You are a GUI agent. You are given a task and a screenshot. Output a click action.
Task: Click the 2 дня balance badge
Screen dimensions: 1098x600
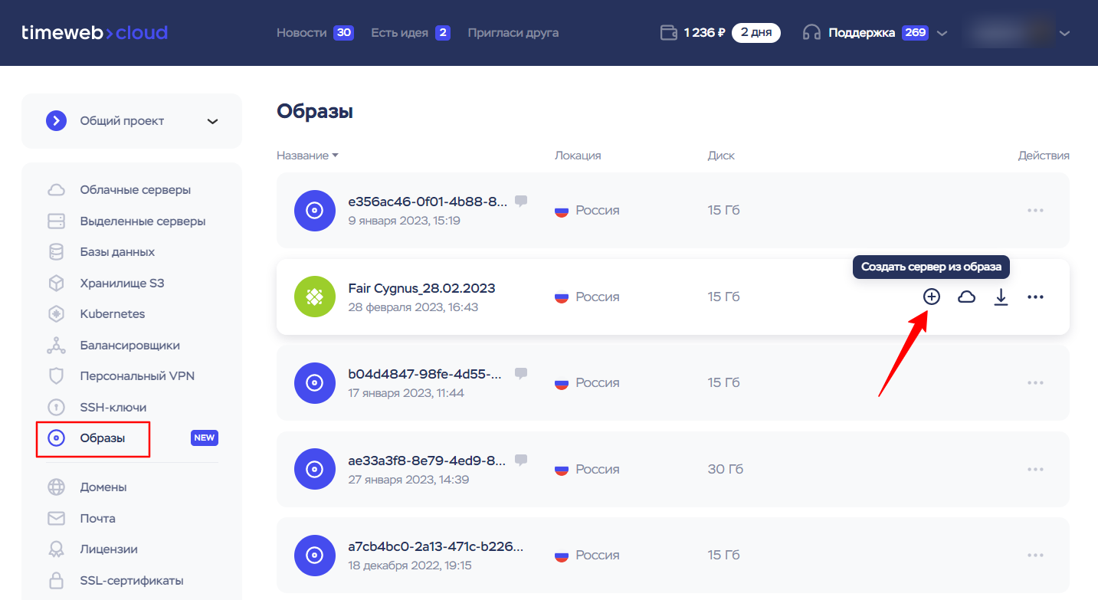click(x=755, y=33)
